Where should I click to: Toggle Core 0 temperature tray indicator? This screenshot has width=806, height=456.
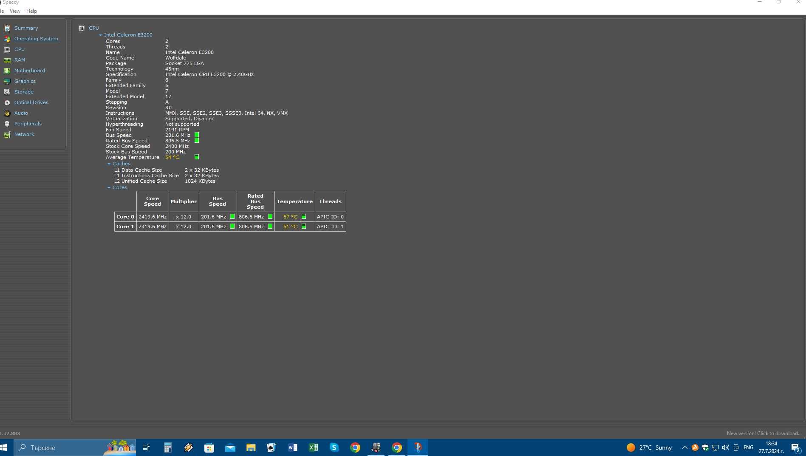[304, 217]
